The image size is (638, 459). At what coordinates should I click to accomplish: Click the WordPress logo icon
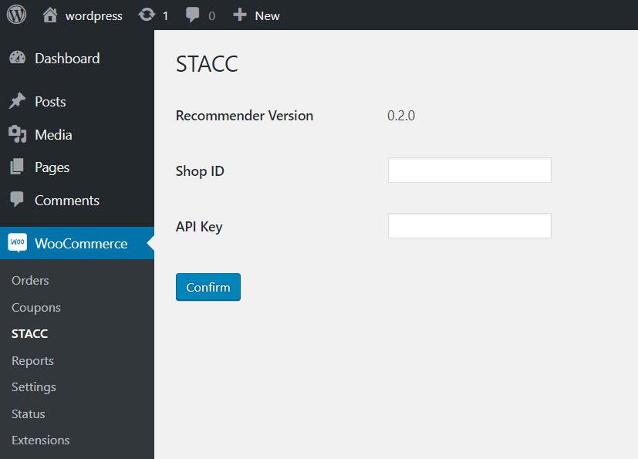tap(16, 15)
